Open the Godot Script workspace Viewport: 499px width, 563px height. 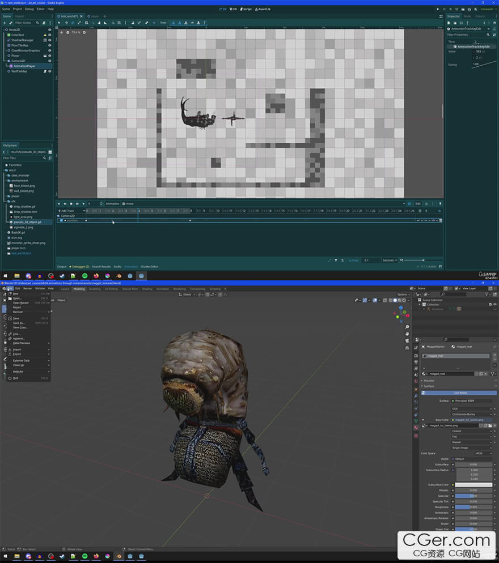tap(246, 9)
